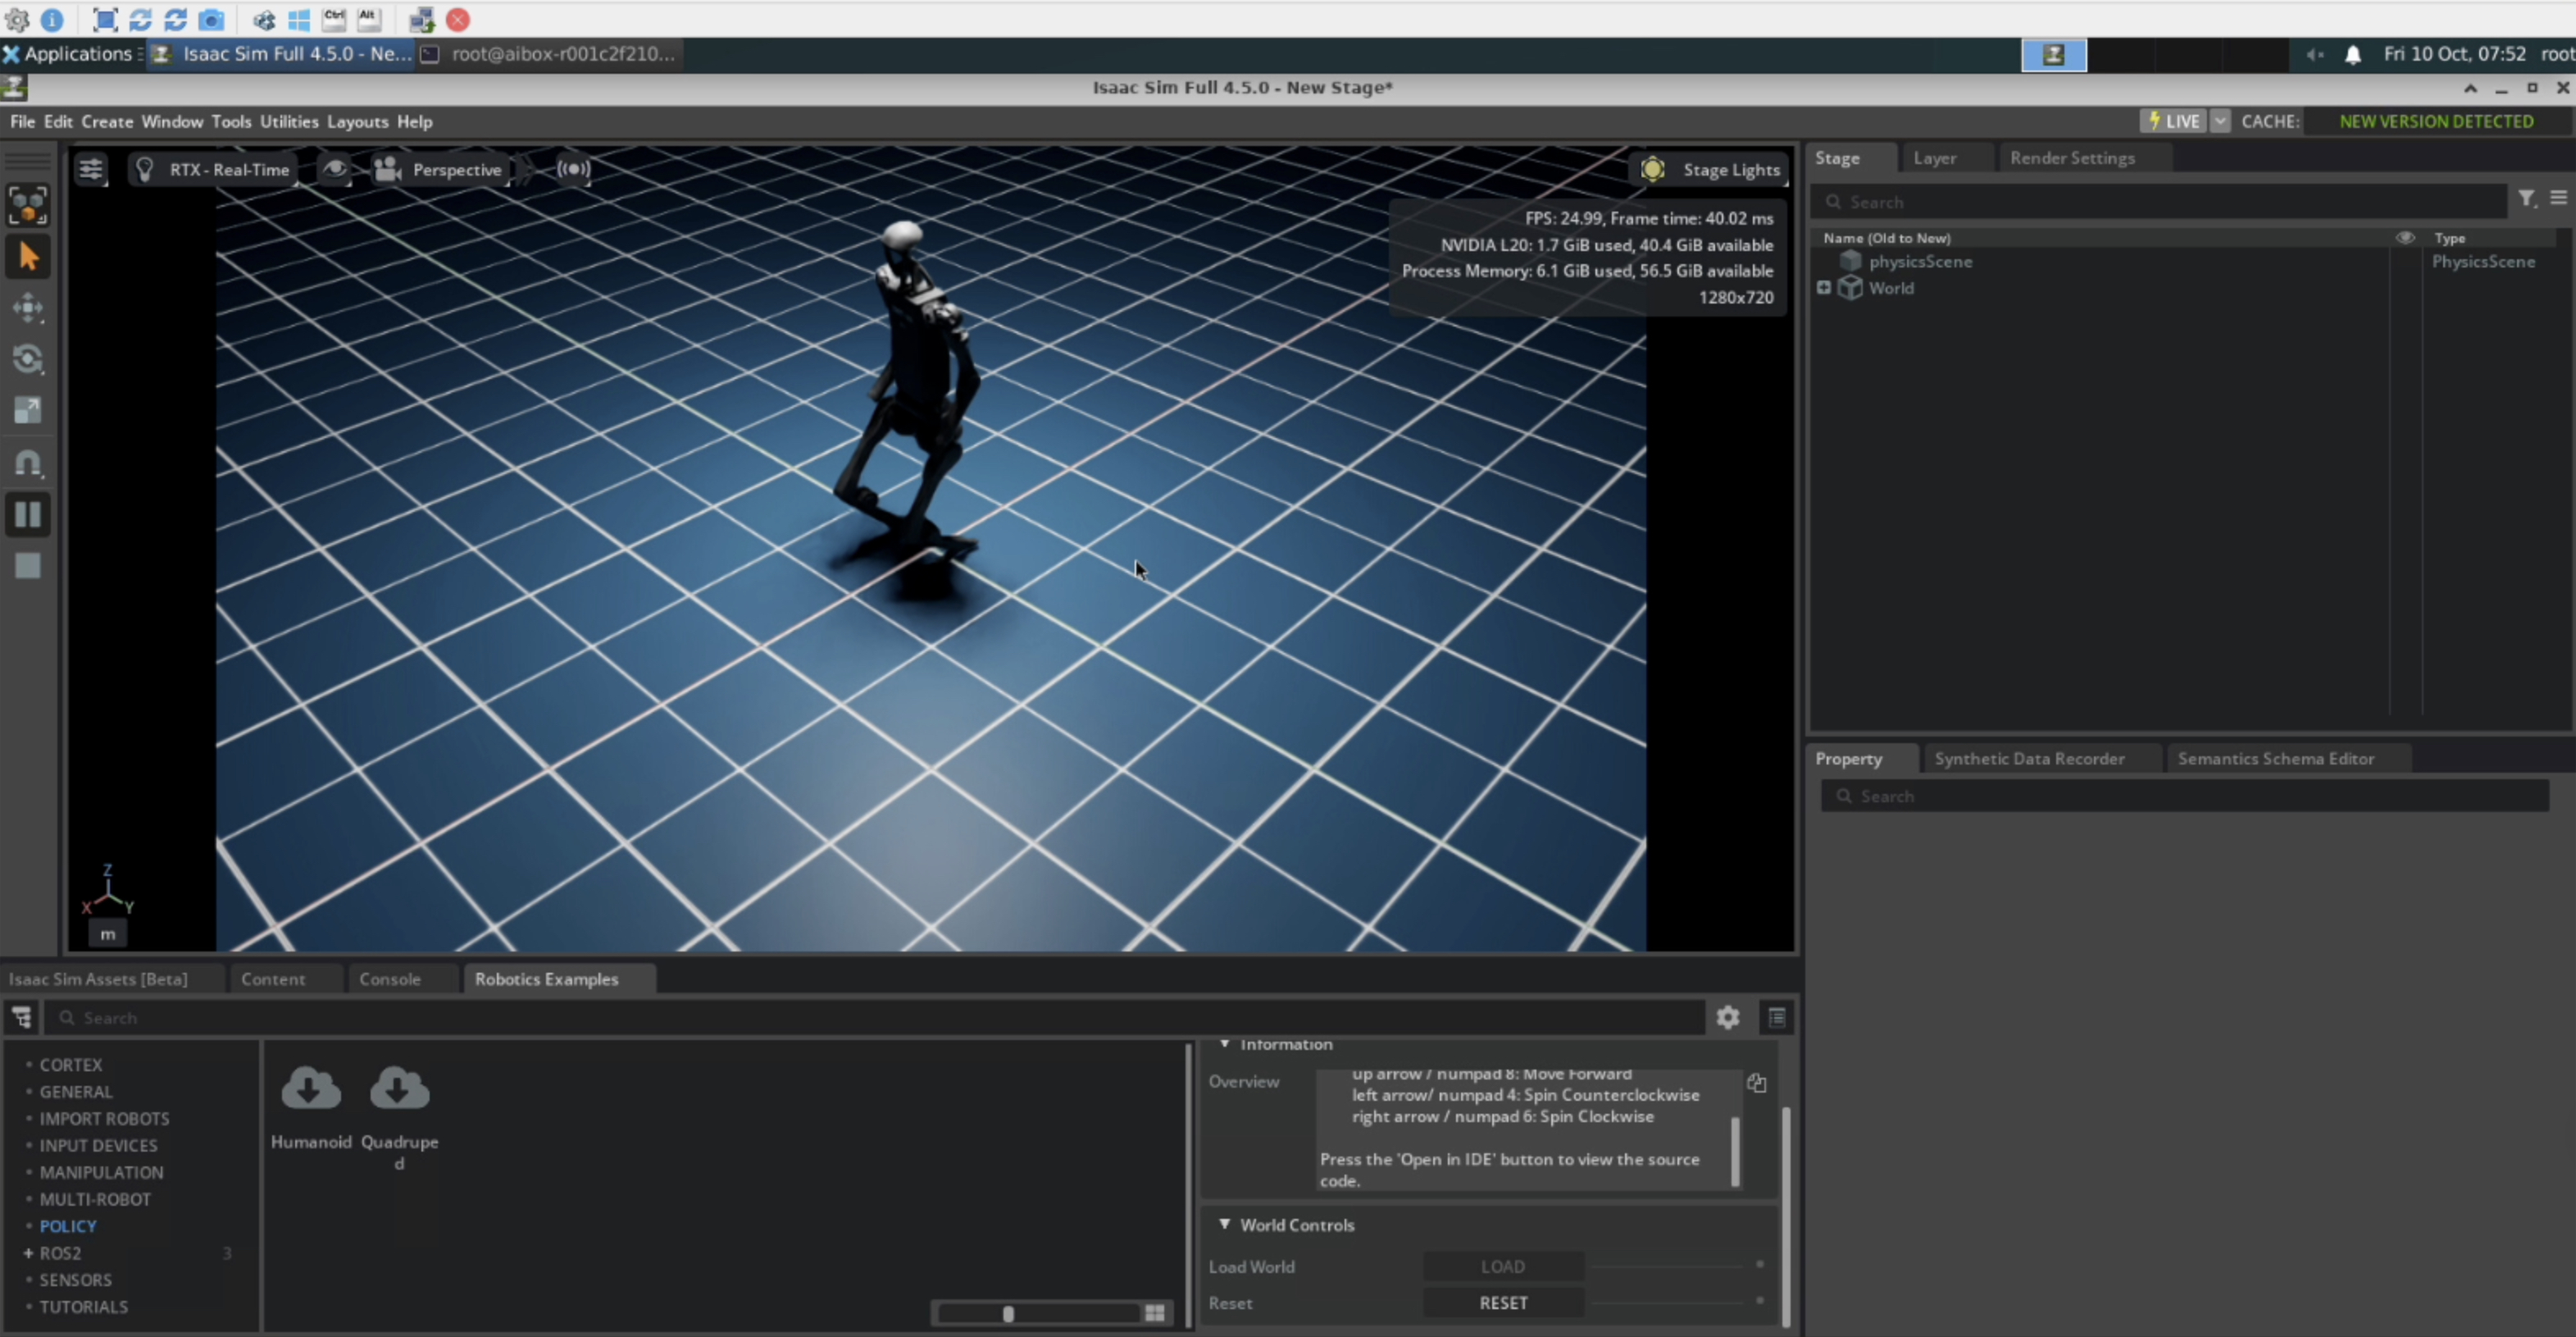Image resolution: width=2576 pixels, height=1337 pixels.
Task: Click the Move tool icon
Action: click(x=28, y=308)
